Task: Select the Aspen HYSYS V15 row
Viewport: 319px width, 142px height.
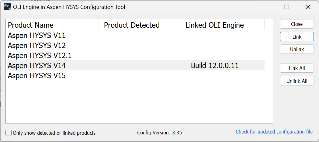Action: click(x=37, y=75)
